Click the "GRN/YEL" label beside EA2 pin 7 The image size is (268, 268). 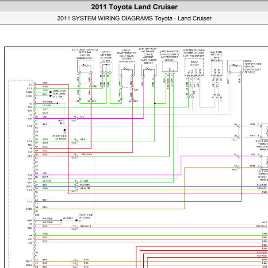click(x=85, y=188)
